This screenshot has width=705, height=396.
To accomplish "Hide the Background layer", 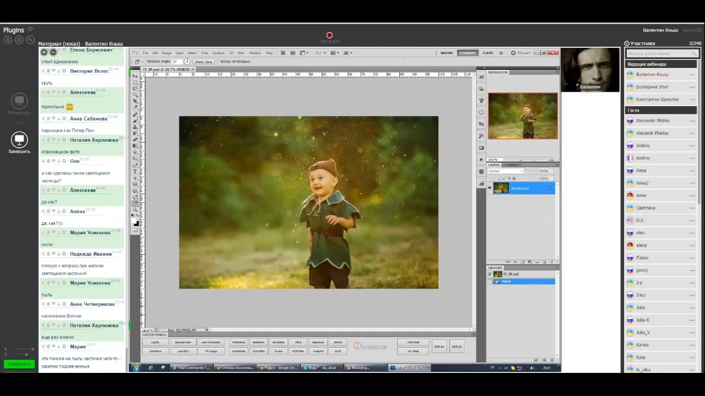I will tap(489, 188).
